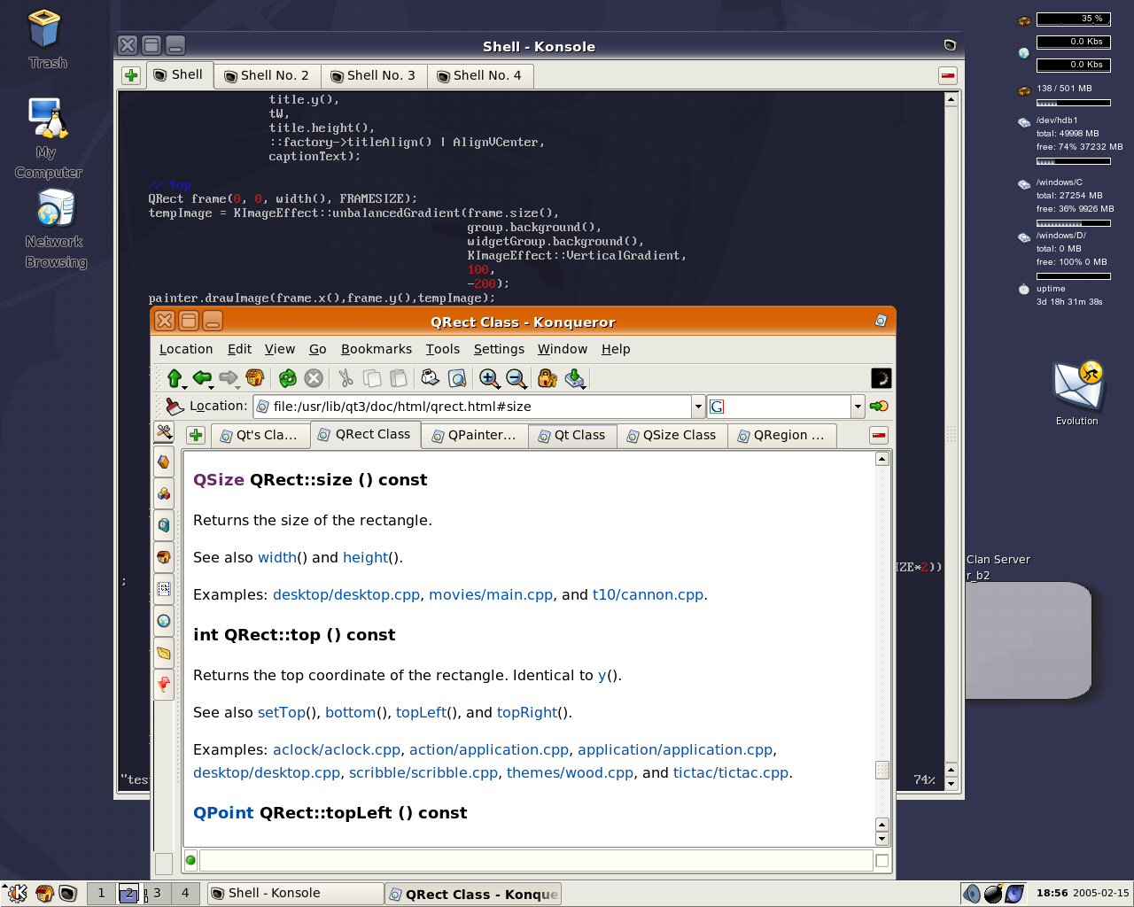The height and width of the screenshot is (907, 1134).
Task: Select the Shell No. 2 Konsole tab
Action: point(268,75)
